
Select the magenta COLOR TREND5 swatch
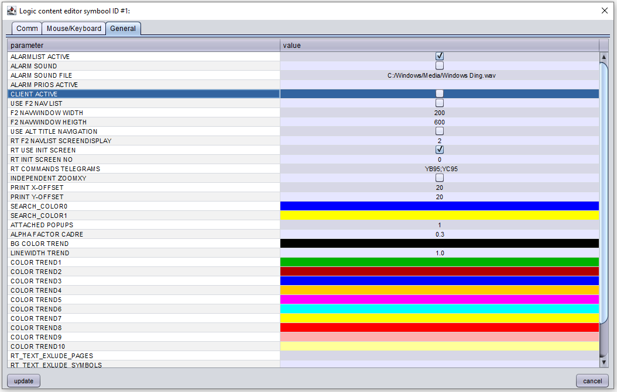click(x=439, y=299)
